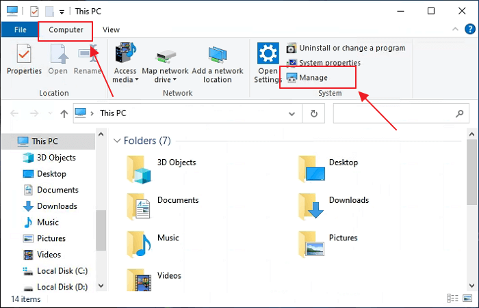
Task: Click the search box
Action: [401, 113]
